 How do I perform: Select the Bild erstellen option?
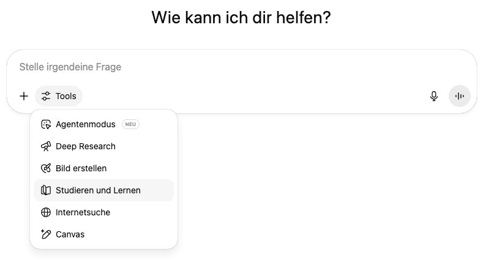[x=103, y=168]
